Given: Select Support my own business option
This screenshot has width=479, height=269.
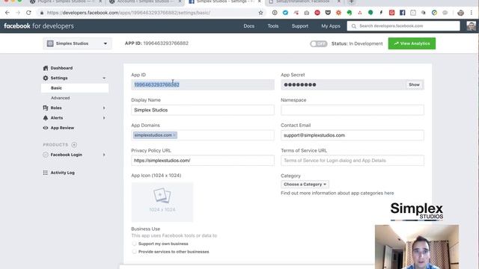Looking at the screenshot, I should [134, 244].
